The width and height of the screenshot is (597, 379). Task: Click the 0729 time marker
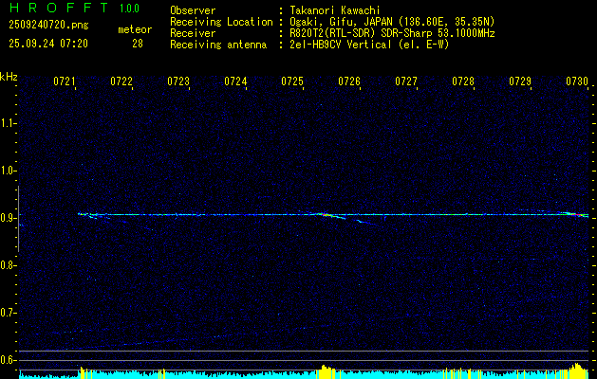click(520, 81)
